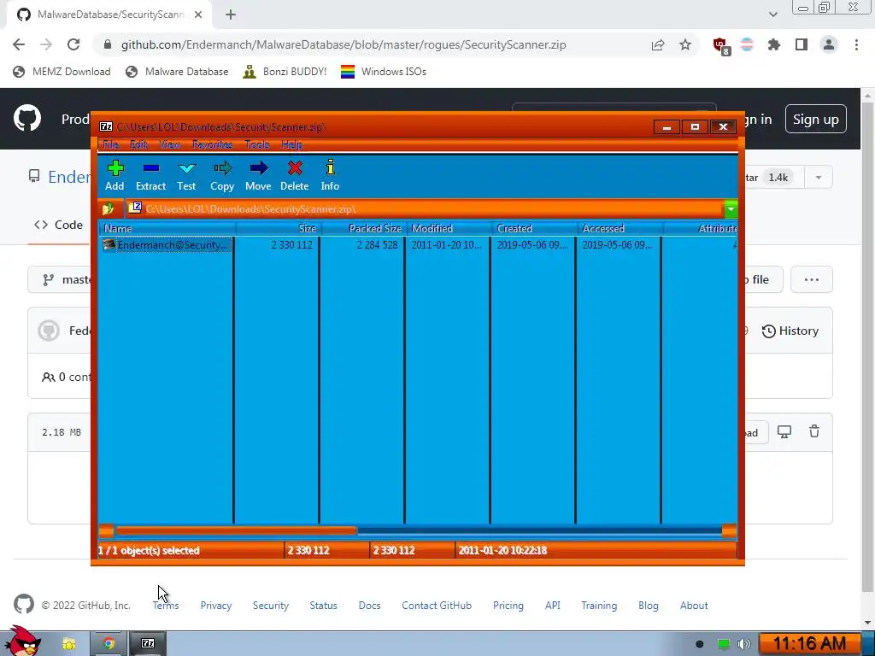Open the Code tab on GitHub
Screen dimensions: 875x656
59,225
